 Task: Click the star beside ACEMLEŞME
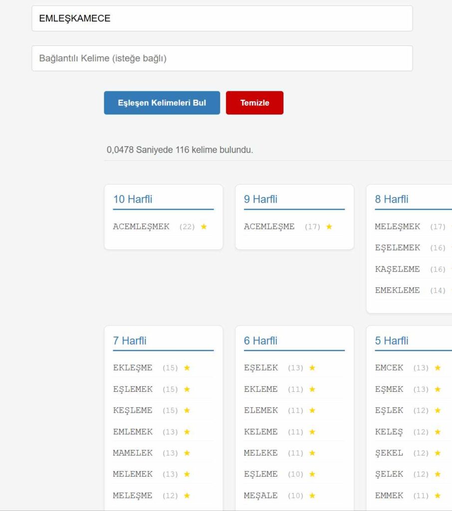coord(329,227)
